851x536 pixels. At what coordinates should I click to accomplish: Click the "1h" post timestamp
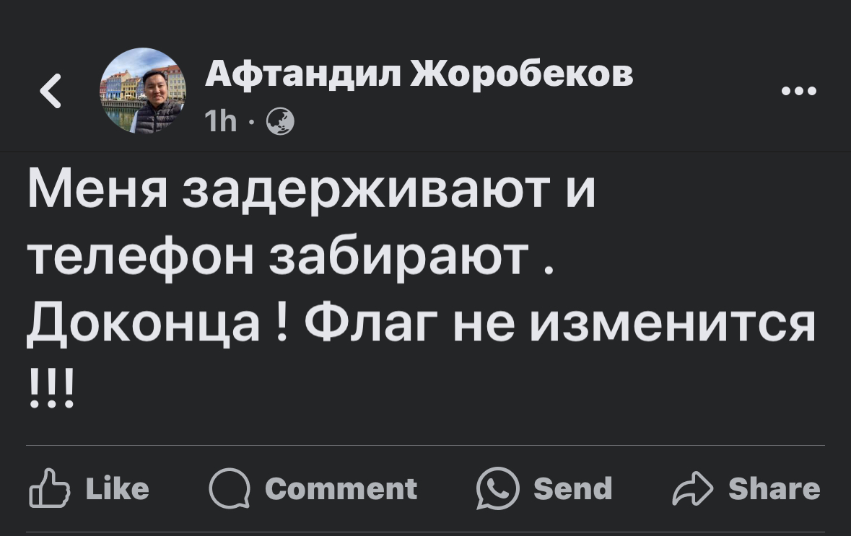pos(220,123)
